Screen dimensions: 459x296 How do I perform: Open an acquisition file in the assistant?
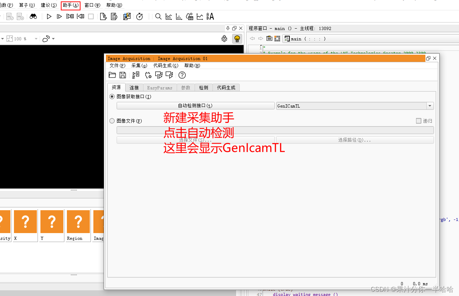point(112,75)
